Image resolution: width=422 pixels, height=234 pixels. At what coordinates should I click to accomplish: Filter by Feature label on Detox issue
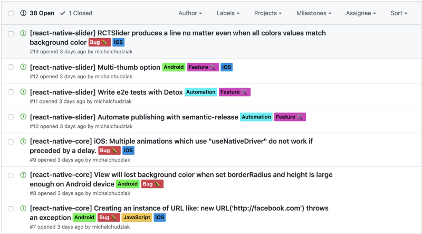[x=235, y=92]
